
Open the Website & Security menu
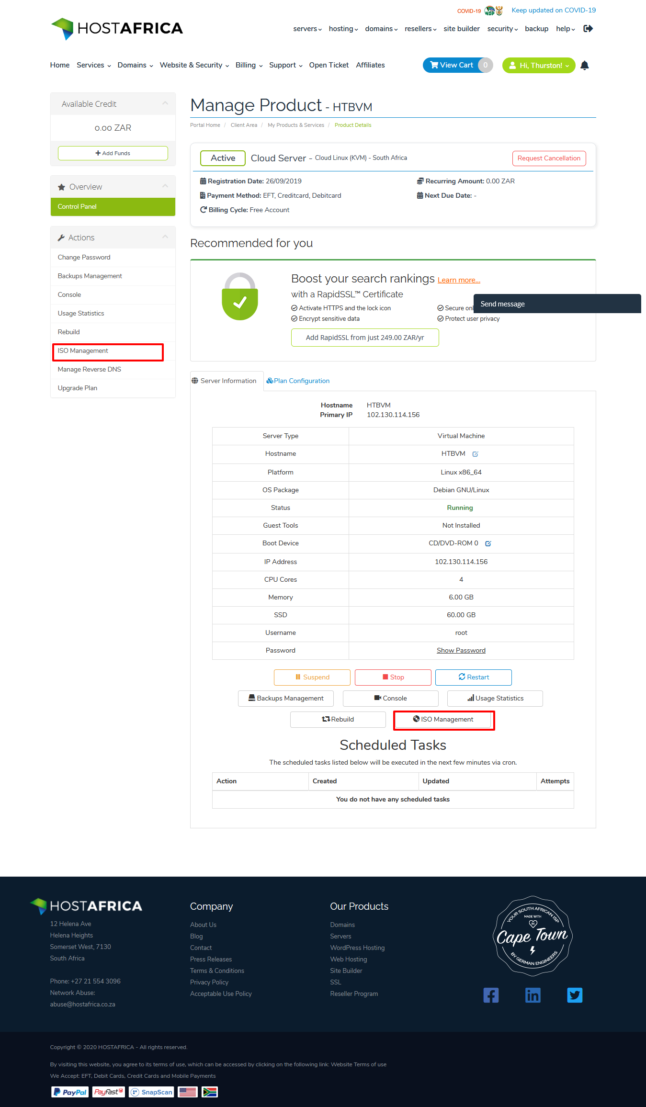click(x=194, y=65)
